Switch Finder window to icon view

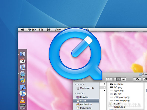[108, 79]
